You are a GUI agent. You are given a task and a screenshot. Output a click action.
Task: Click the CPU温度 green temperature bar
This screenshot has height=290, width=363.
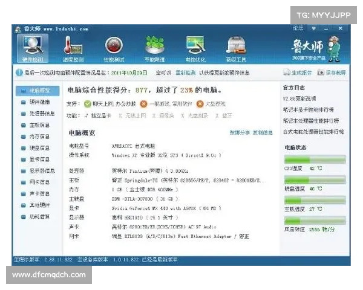(x=315, y=159)
